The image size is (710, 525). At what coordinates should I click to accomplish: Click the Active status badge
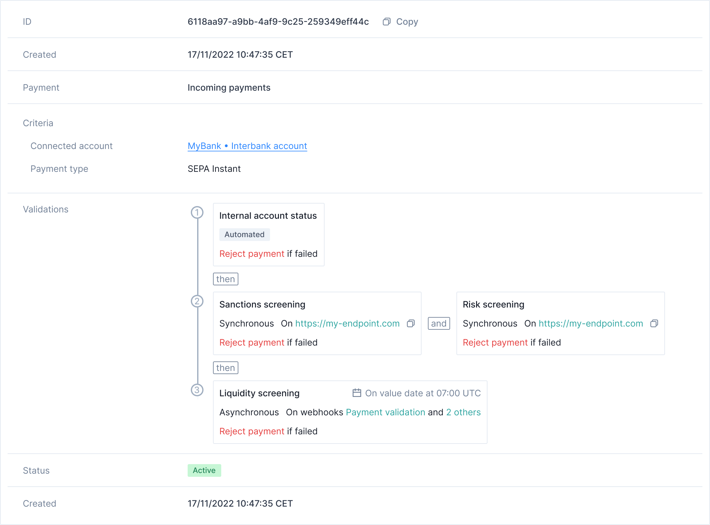[x=204, y=470]
